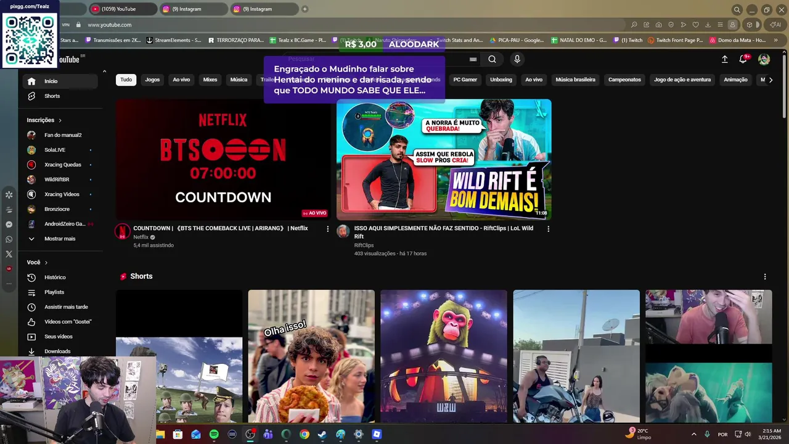Play the Wild Rift é bom demais thumbnail
This screenshot has height=444, width=789.
click(444, 160)
